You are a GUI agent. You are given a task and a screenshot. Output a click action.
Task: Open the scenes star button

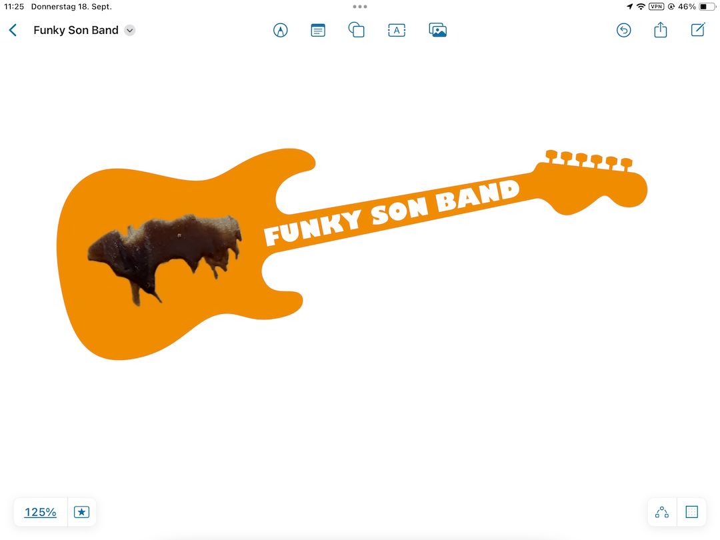pos(81,512)
